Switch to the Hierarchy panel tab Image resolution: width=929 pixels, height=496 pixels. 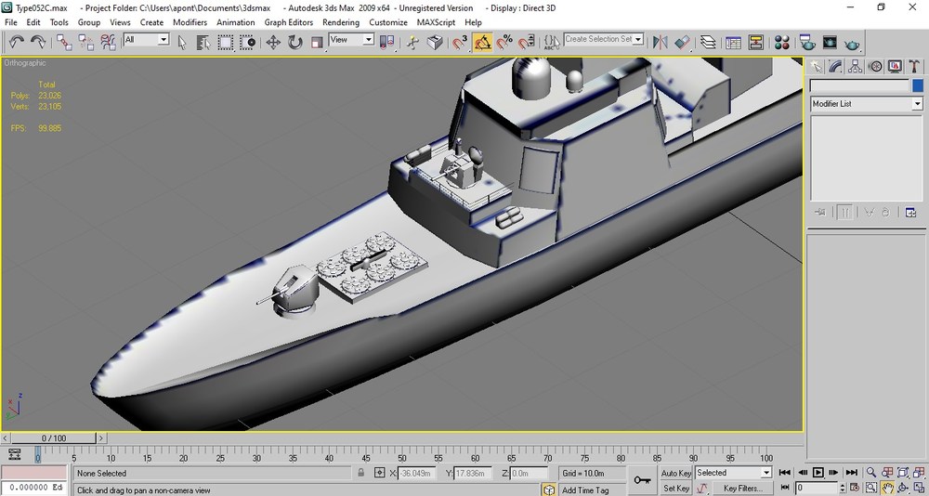click(x=855, y=66)
